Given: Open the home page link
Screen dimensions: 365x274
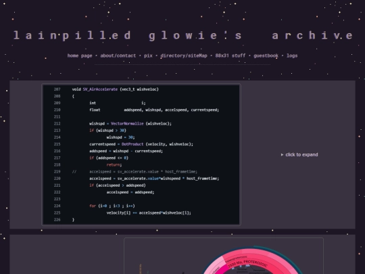Looking at the screenshot, I should click(80, 55).
